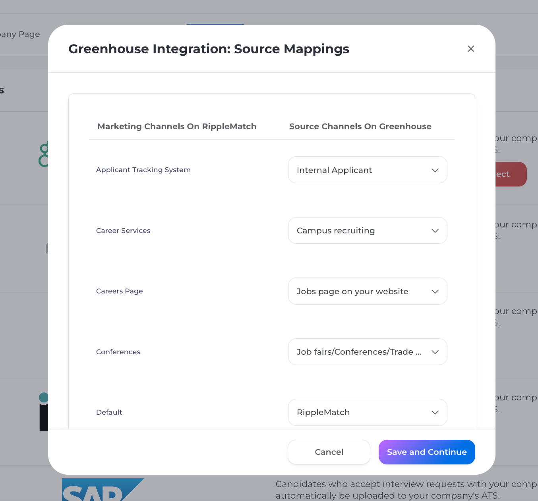The height and width of the screenshot is (501, 538).
Task: Click the Cancel button
Action: click(x=329, y=452)
